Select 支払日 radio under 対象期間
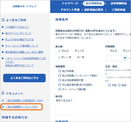The height and width of the screenshot is (122, 131). (x=108, y=51)
